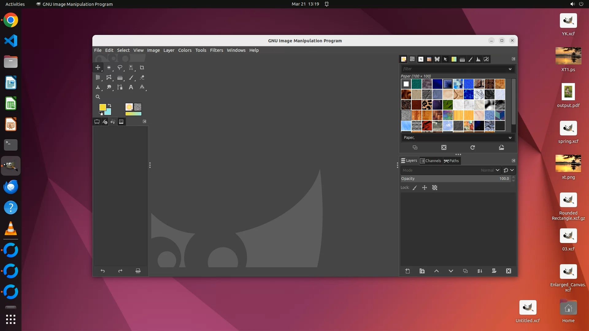Open the Filters menu
This screenshot has height=331, width=589.
216,50
